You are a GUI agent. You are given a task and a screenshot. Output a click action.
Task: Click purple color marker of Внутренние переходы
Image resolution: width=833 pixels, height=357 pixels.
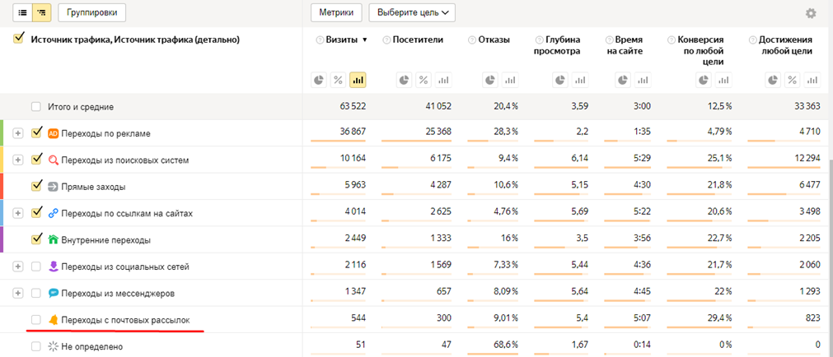pos(2,239)
